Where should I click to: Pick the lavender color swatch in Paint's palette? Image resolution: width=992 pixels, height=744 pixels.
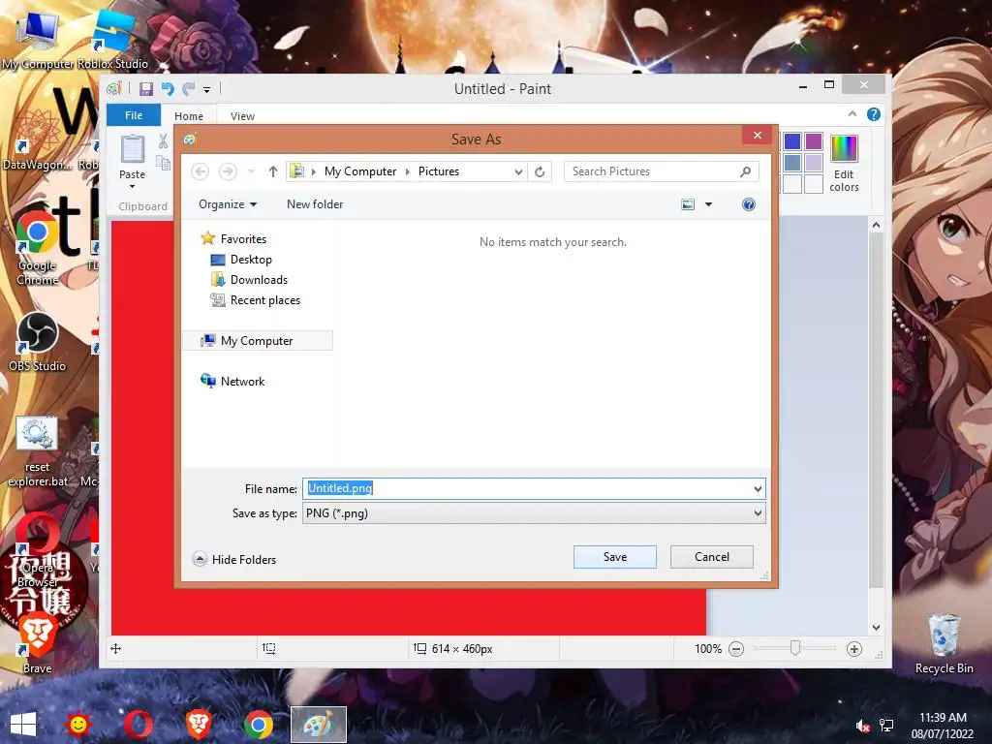[x=814, y=163]
